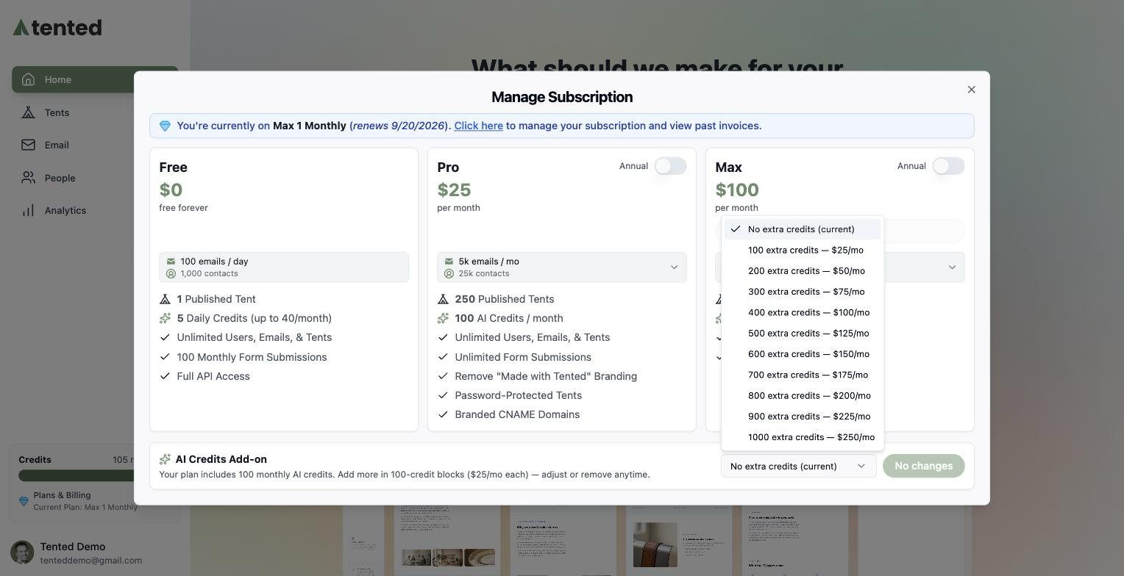Click the Tented Demo account name
Viewport: 1124px width, 576px height.
(x=73, y=547)
